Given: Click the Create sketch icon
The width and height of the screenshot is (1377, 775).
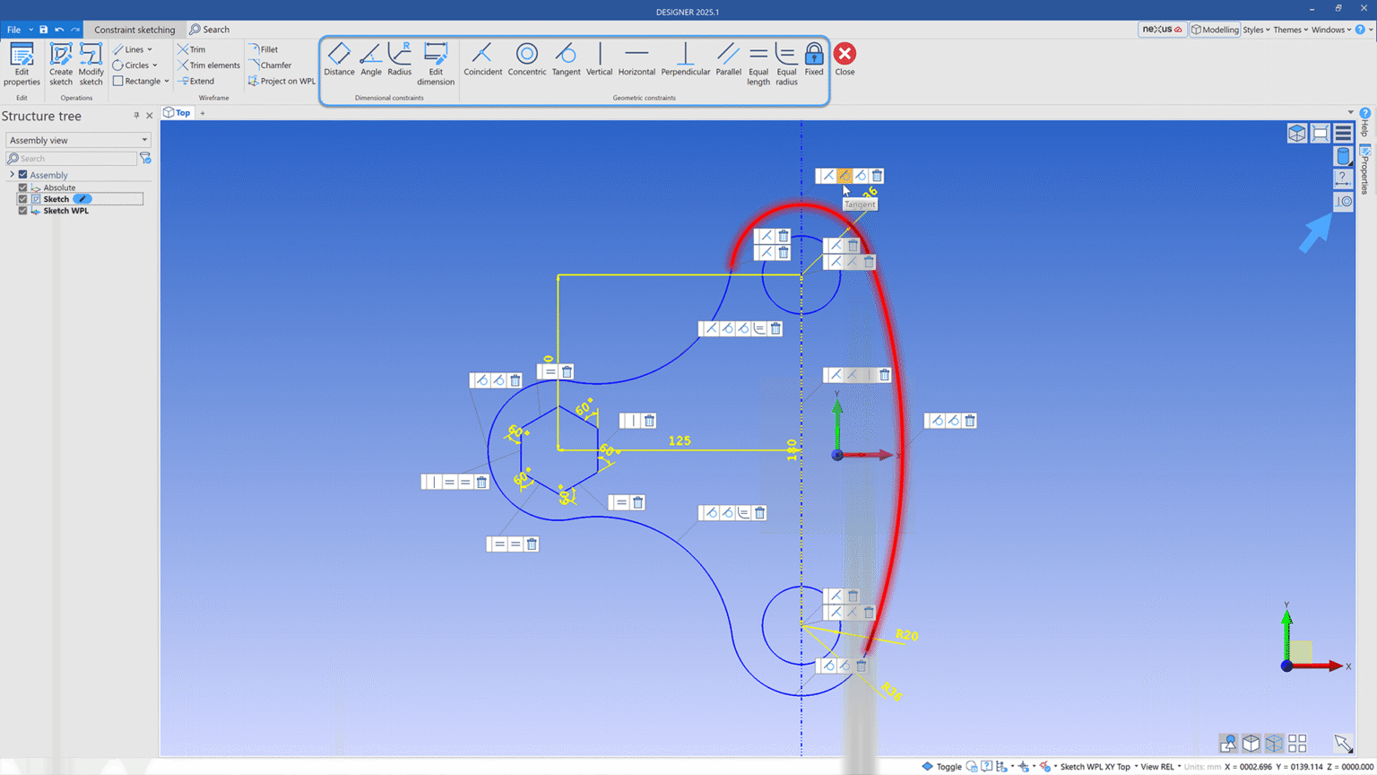Looking at the screenshot, I should (61, 65).
